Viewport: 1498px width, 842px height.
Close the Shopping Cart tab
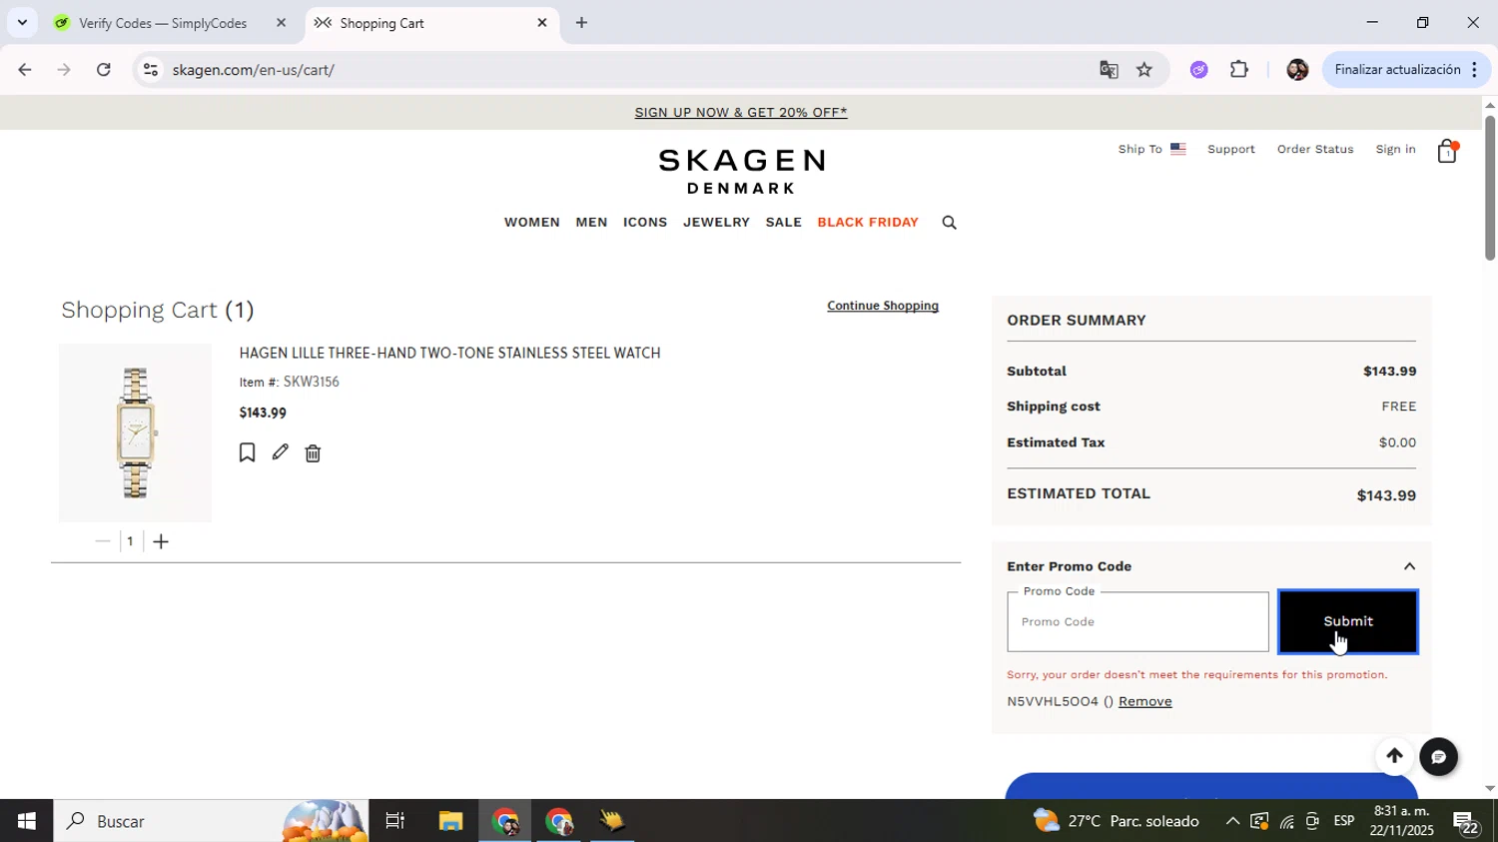pyautogui.click(x=542, y=22)
